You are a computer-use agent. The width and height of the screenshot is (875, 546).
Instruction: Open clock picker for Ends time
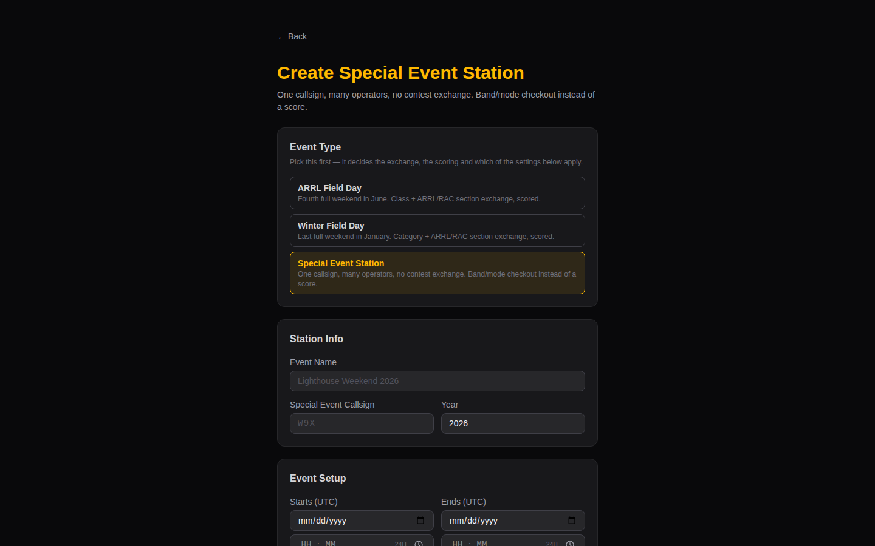[570, 543]
